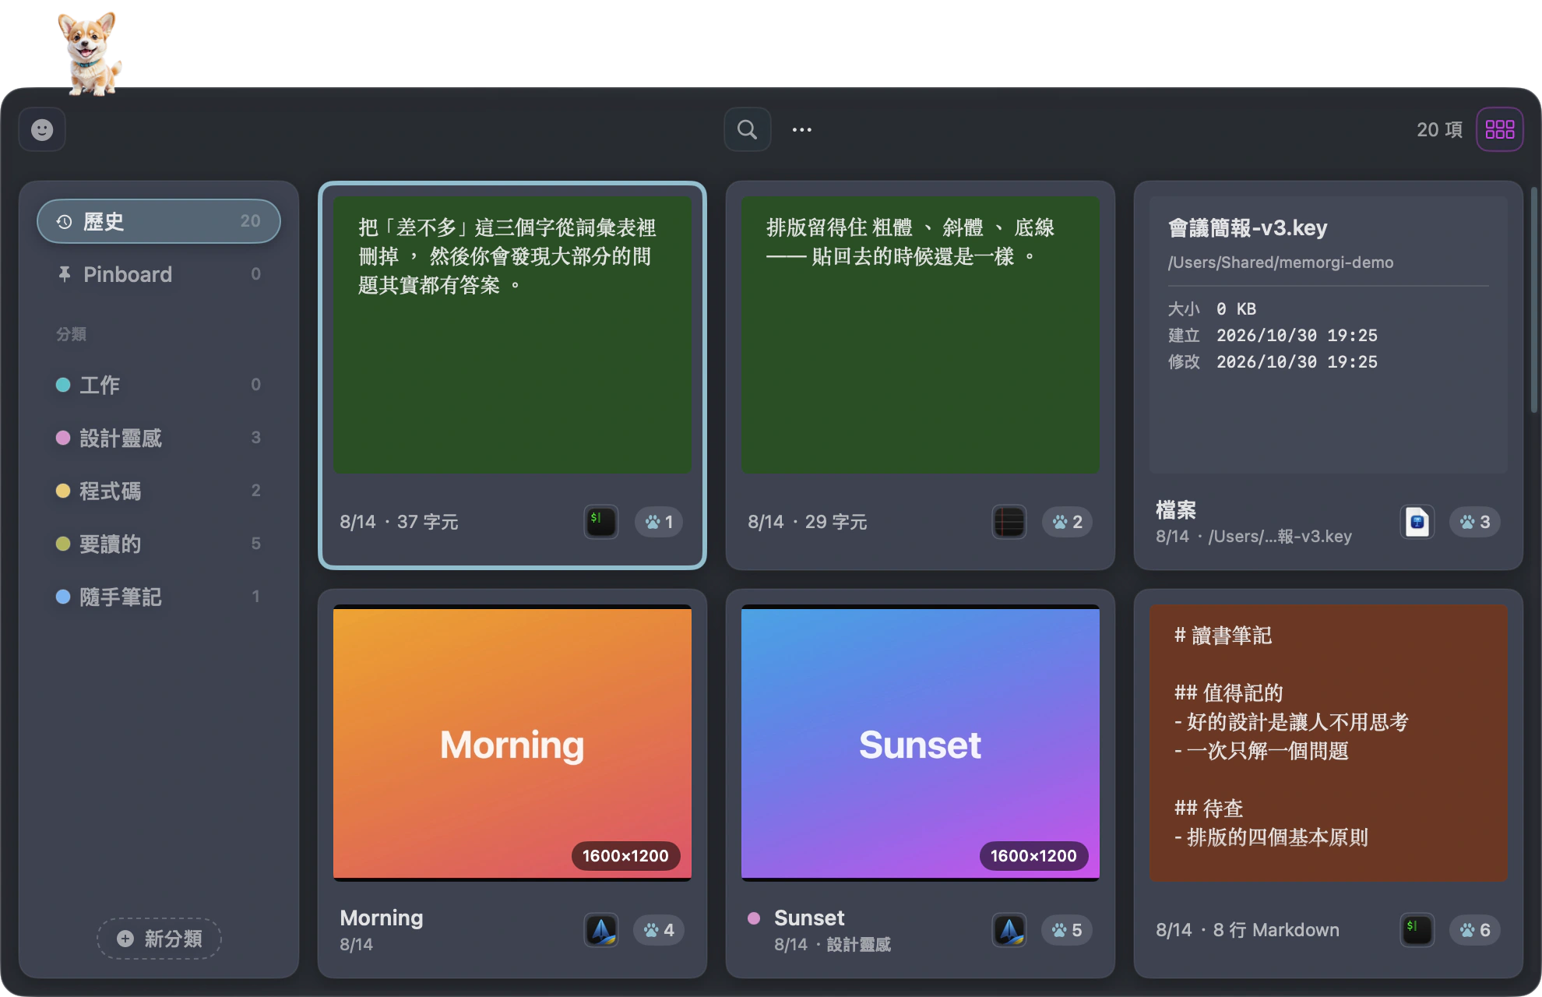Click the 8/14 · 設計靈感 label under Sunset

click(833, 945)
